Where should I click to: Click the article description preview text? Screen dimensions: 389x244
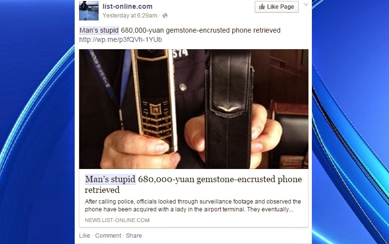pos(193,206)
